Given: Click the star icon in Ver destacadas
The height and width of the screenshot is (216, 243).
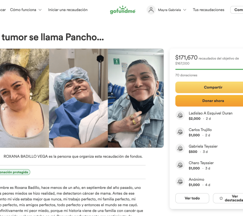Looking at the screenshot, I should coord(221,198).
